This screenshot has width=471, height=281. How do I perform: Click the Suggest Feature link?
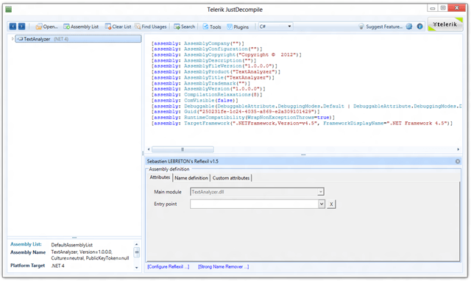coord(380,26)
